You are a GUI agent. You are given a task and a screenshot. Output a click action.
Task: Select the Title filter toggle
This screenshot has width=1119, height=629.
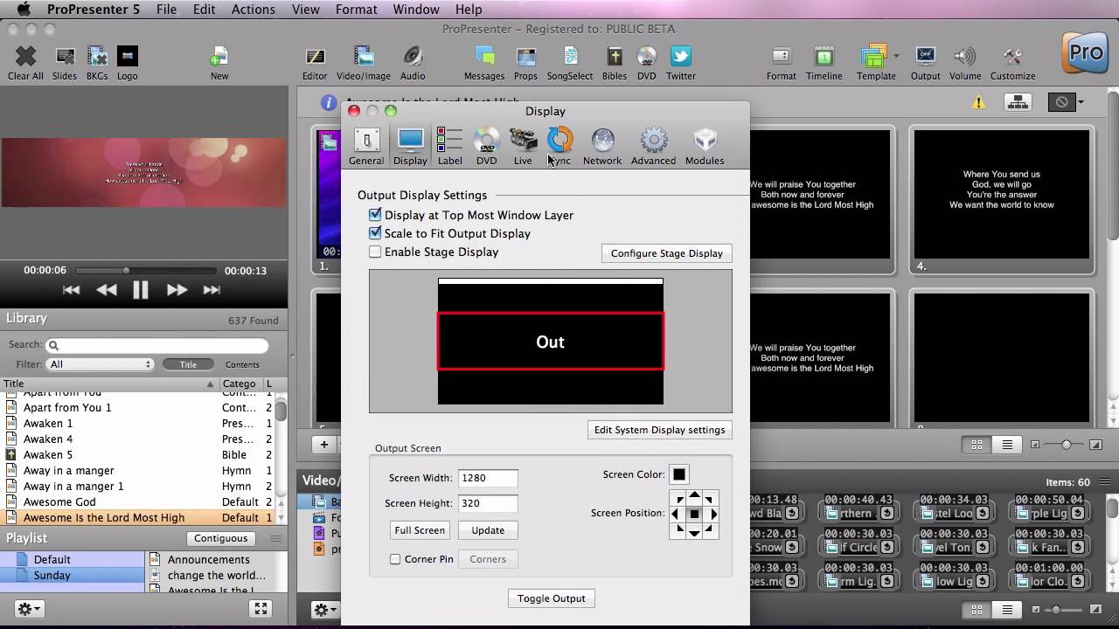[188, 364]
